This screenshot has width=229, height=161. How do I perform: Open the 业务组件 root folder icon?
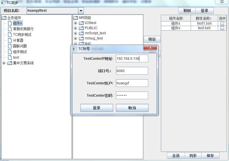pyautogui.click(x=4, y=18)
